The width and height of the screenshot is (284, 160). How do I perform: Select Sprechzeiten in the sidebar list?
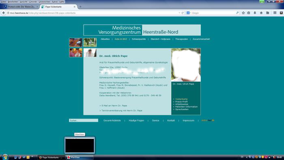[x=182, y=109]
